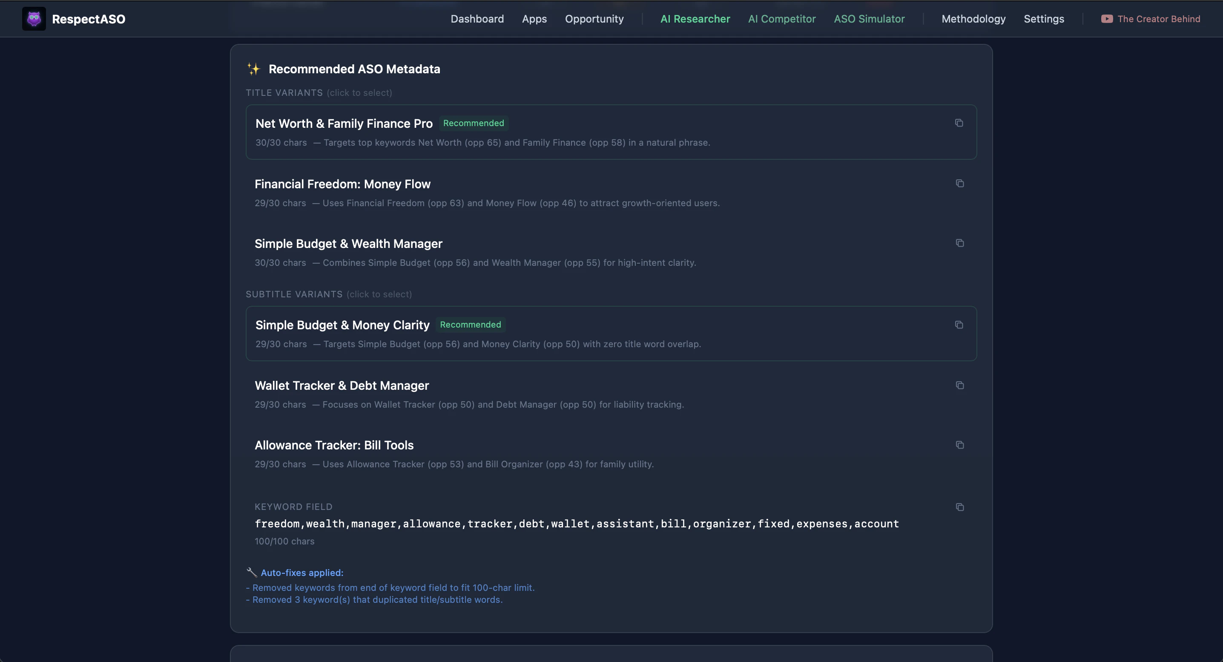Select the Simple Budget & Wealth Manager title variant
This screenshot has width=1223, height=662.
tap(522, 253)
